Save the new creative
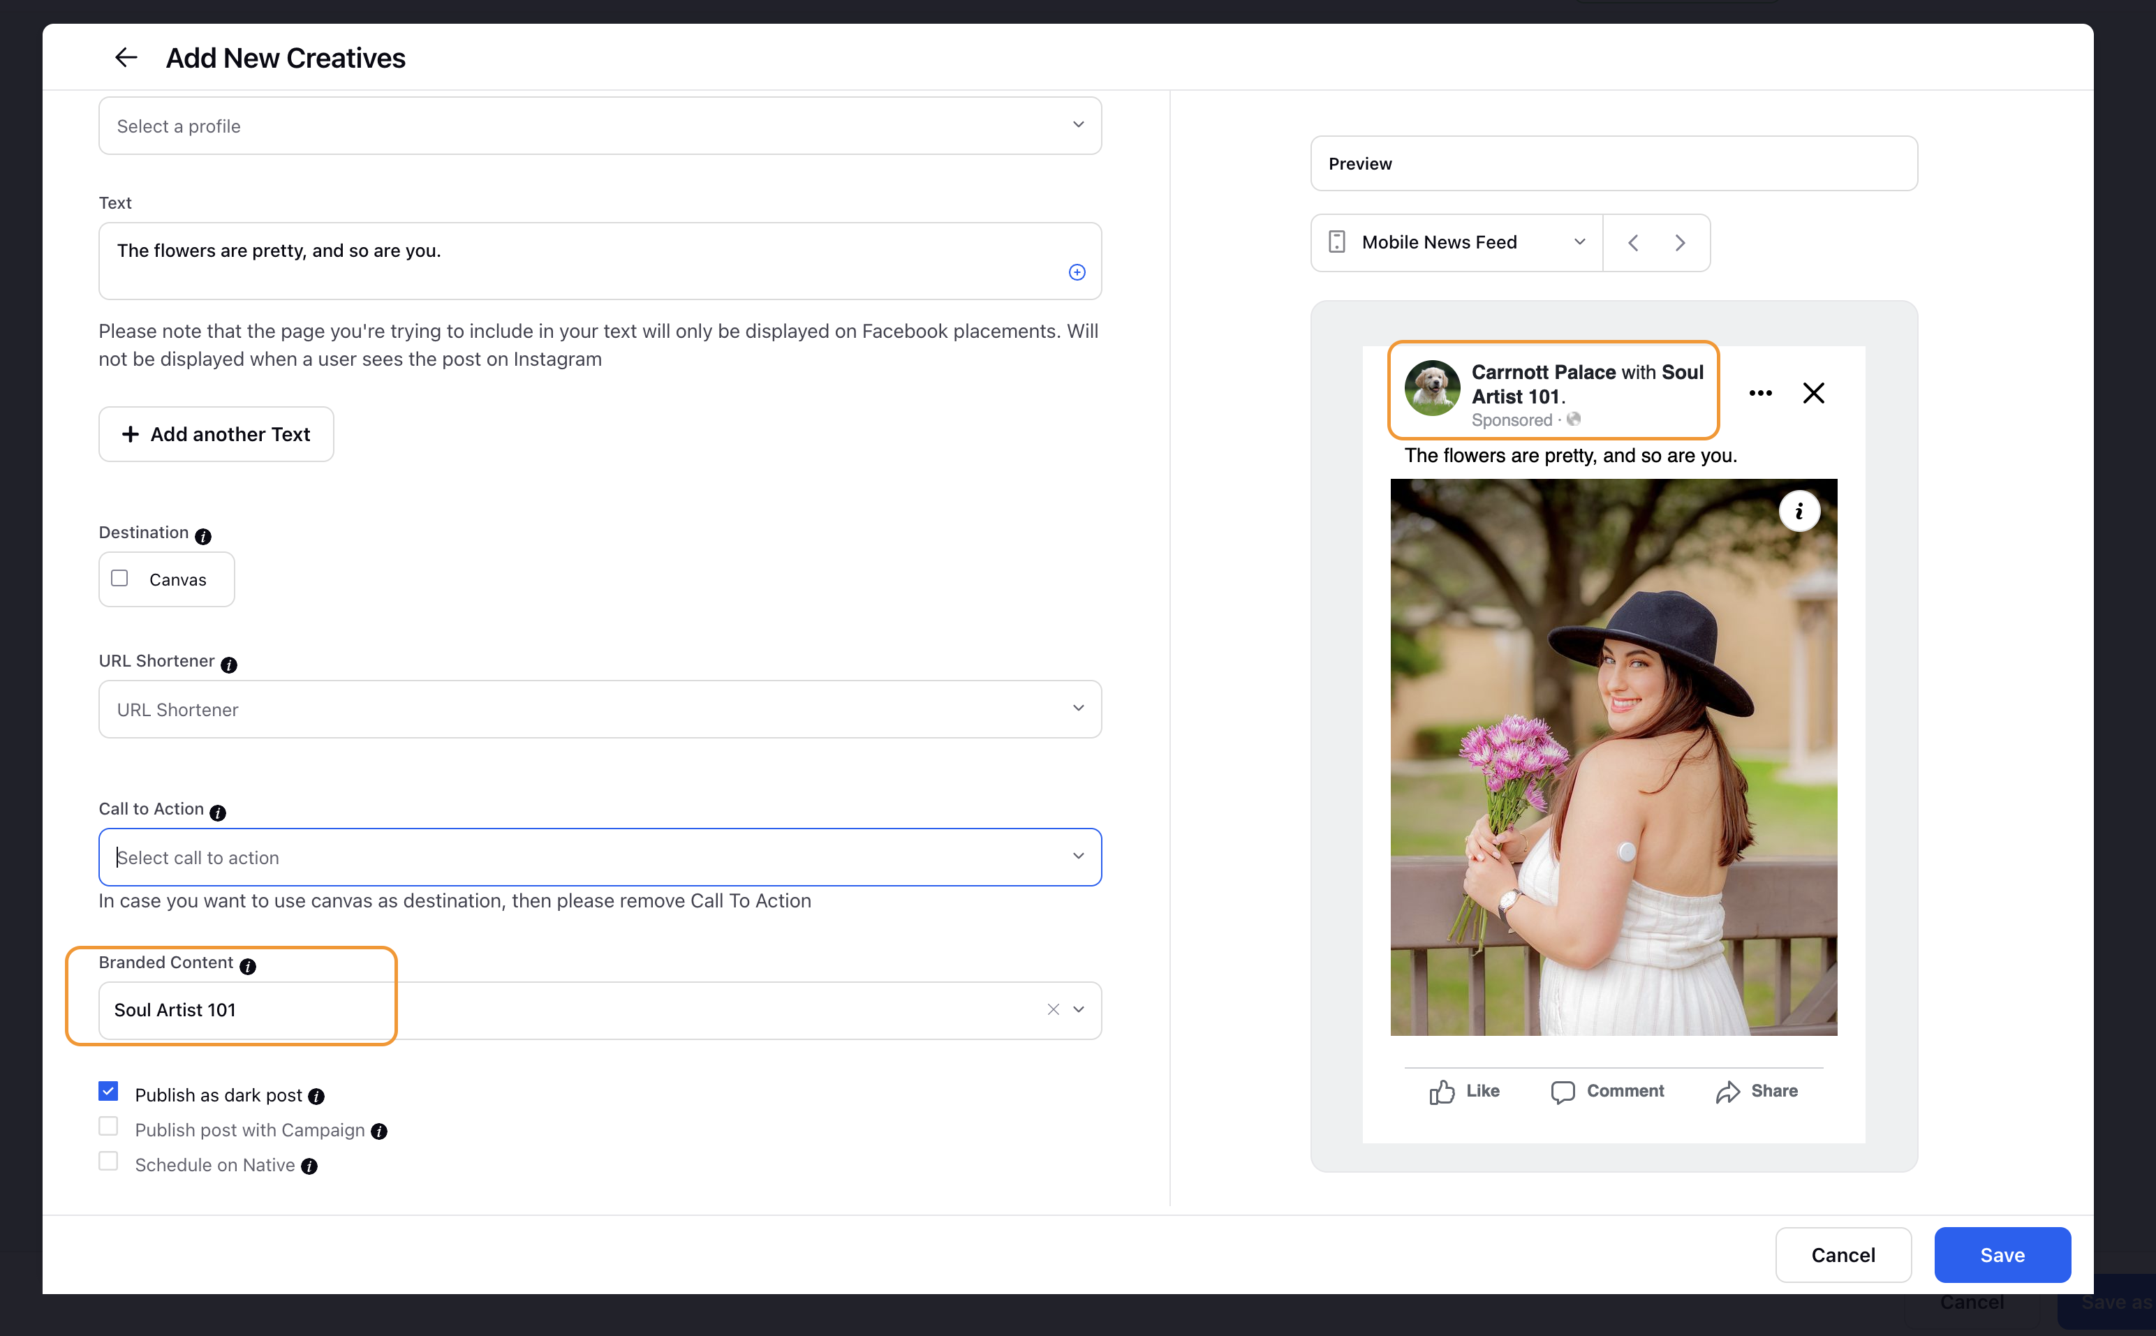Viewport: 2156px width, 1336px height. point(2002,1255)
